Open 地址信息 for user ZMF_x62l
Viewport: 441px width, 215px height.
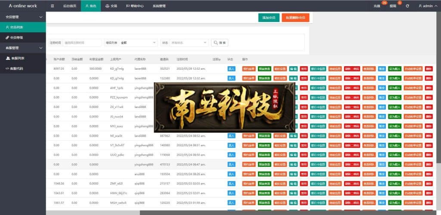click(x=335, y=184)
